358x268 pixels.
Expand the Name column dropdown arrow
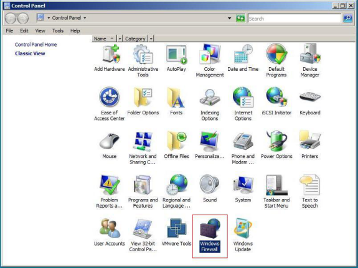click(x=120, y=39)
